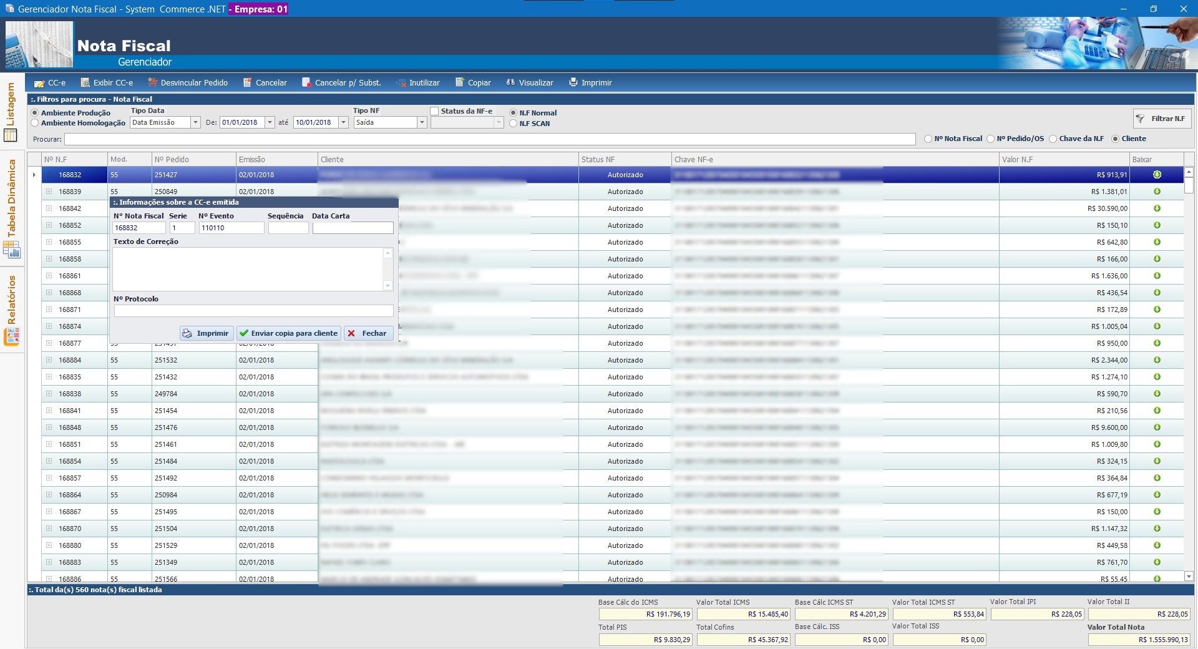Enable the Status da NF-e checkbox
Image resolution: width=1198 pixels, height=649 pixels.
coord(434,111)
